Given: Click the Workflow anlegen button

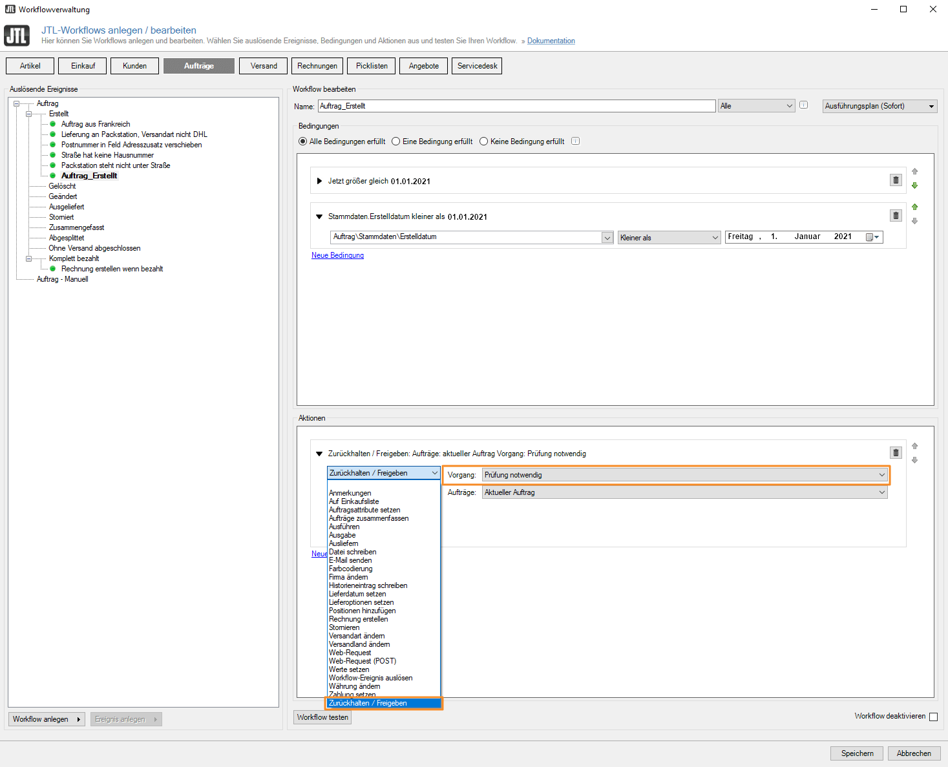Looking at the screenshot, I should coord(48,719).
